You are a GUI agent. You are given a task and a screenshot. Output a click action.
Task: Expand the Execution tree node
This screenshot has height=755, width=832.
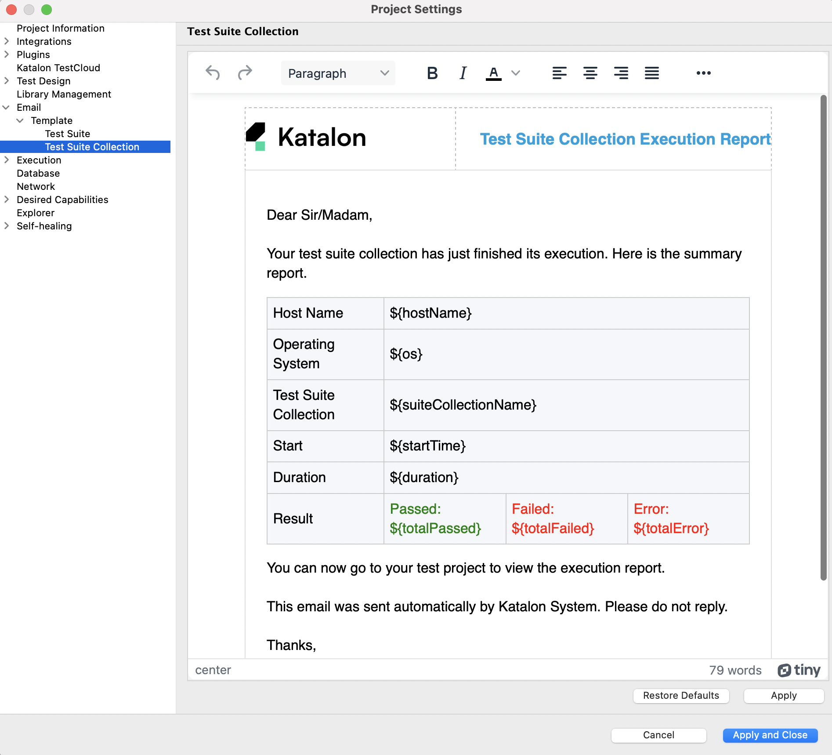coord(7,160)
